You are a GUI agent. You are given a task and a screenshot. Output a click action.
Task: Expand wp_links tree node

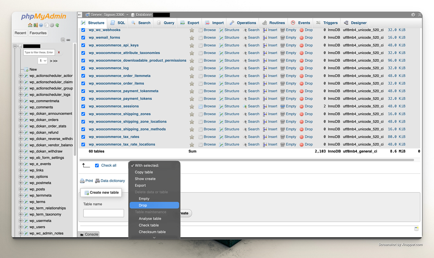pyautogui.click(x=21, y=170)
